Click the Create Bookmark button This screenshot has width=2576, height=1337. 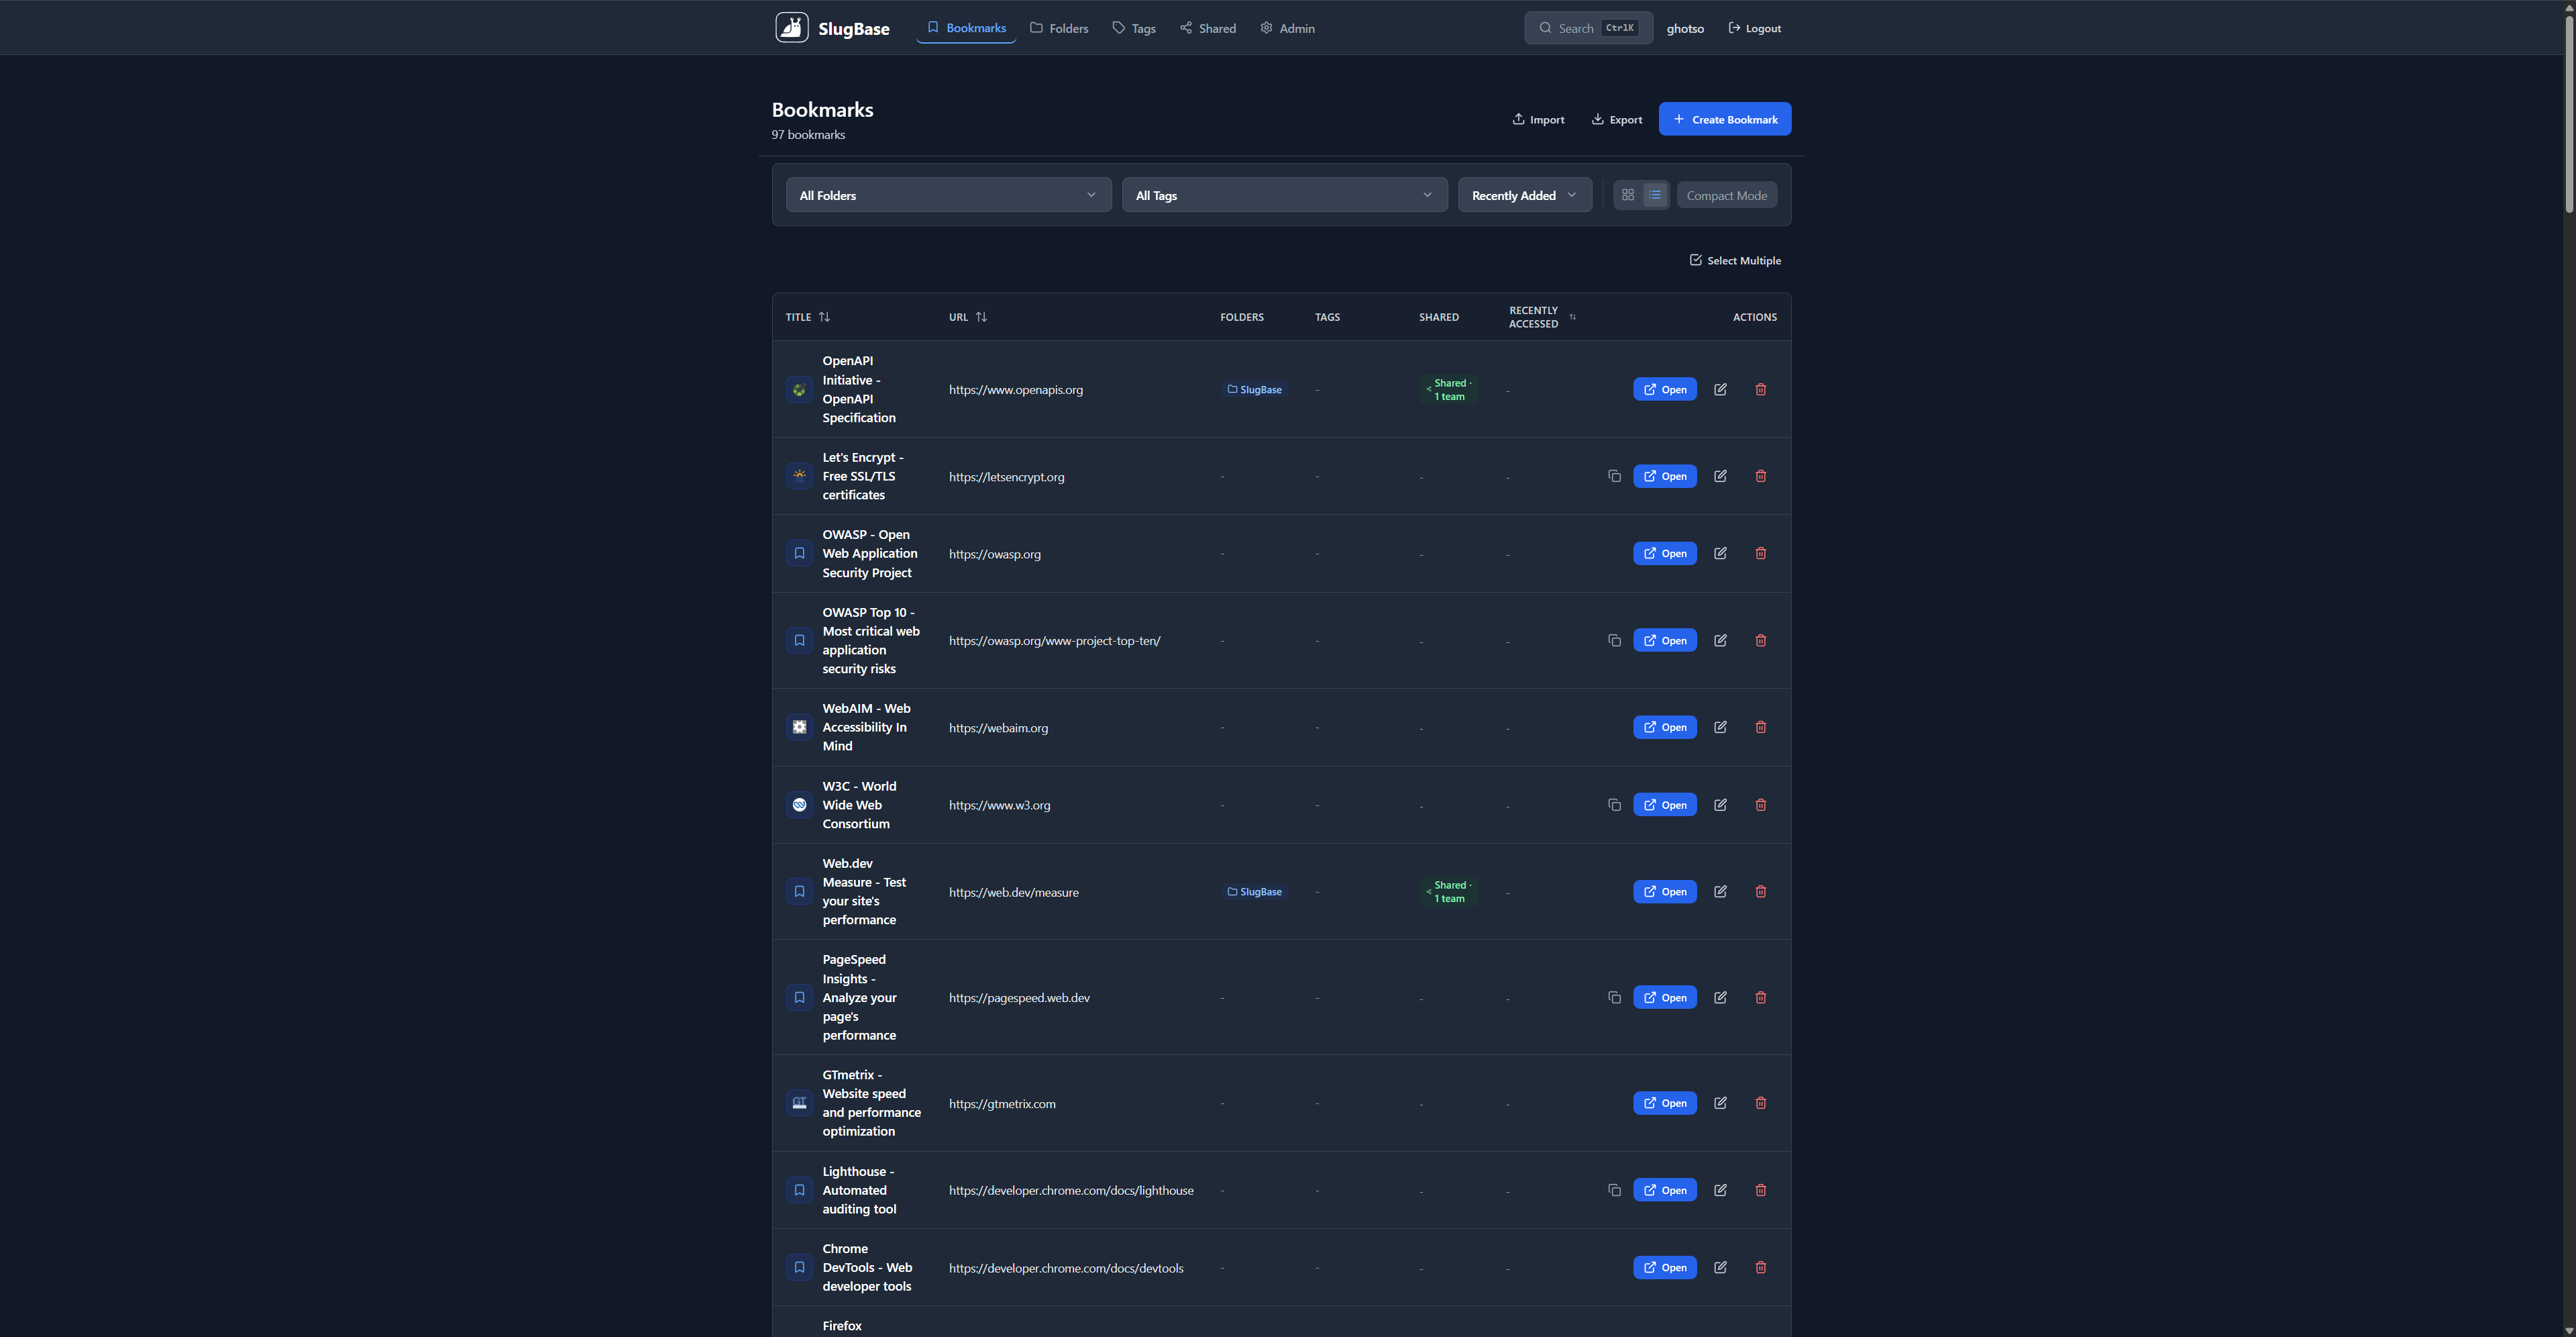point(1724,118)
